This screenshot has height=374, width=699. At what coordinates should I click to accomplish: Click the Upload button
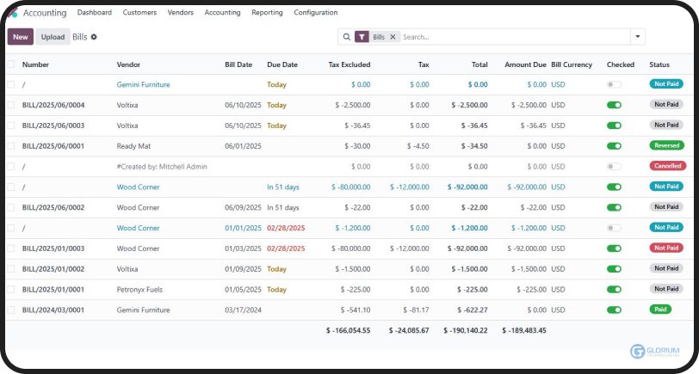pos(53,37)
